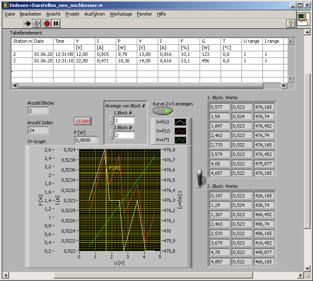Click the Pause toolbar button
This screenshot has width=313, height=281.
pyautogui.click(x=56, y=23)
